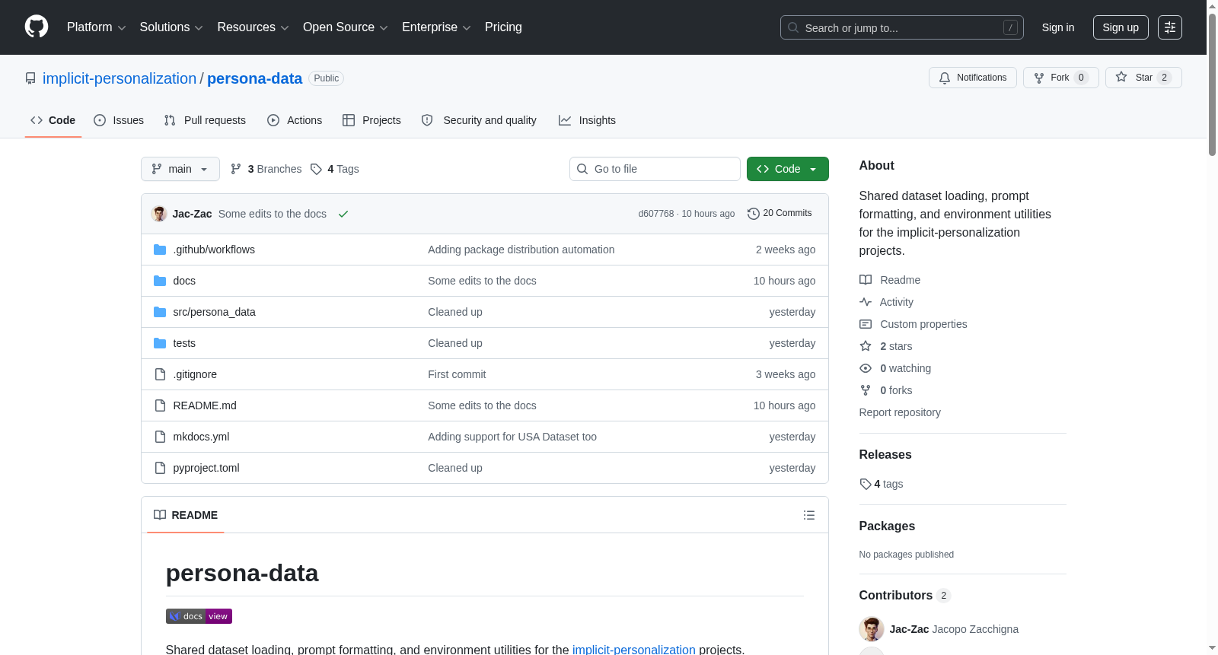Click the book icon beside Readme
This screenshot has width=1218, height=655.
pyautogui.click(x=866, y=280)
